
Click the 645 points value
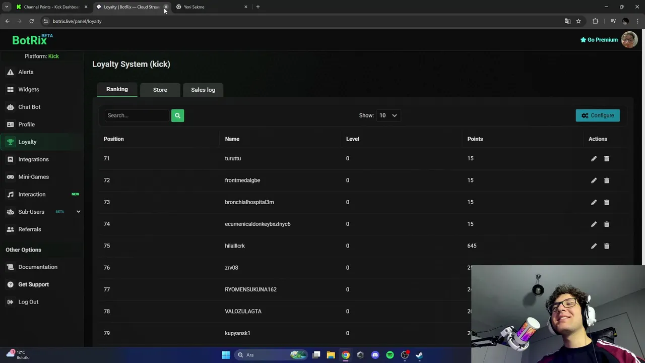[x=472, y=246]
